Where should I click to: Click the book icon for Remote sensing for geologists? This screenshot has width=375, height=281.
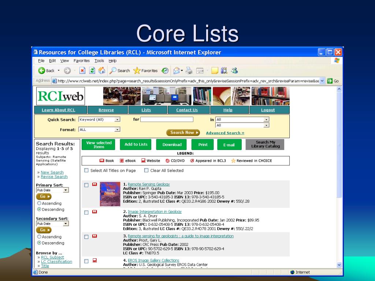tap(95, 236)
